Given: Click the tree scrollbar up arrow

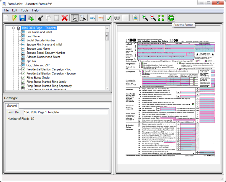Looking at the screenshot, I should pyautogui.click(x=107, y=28).
